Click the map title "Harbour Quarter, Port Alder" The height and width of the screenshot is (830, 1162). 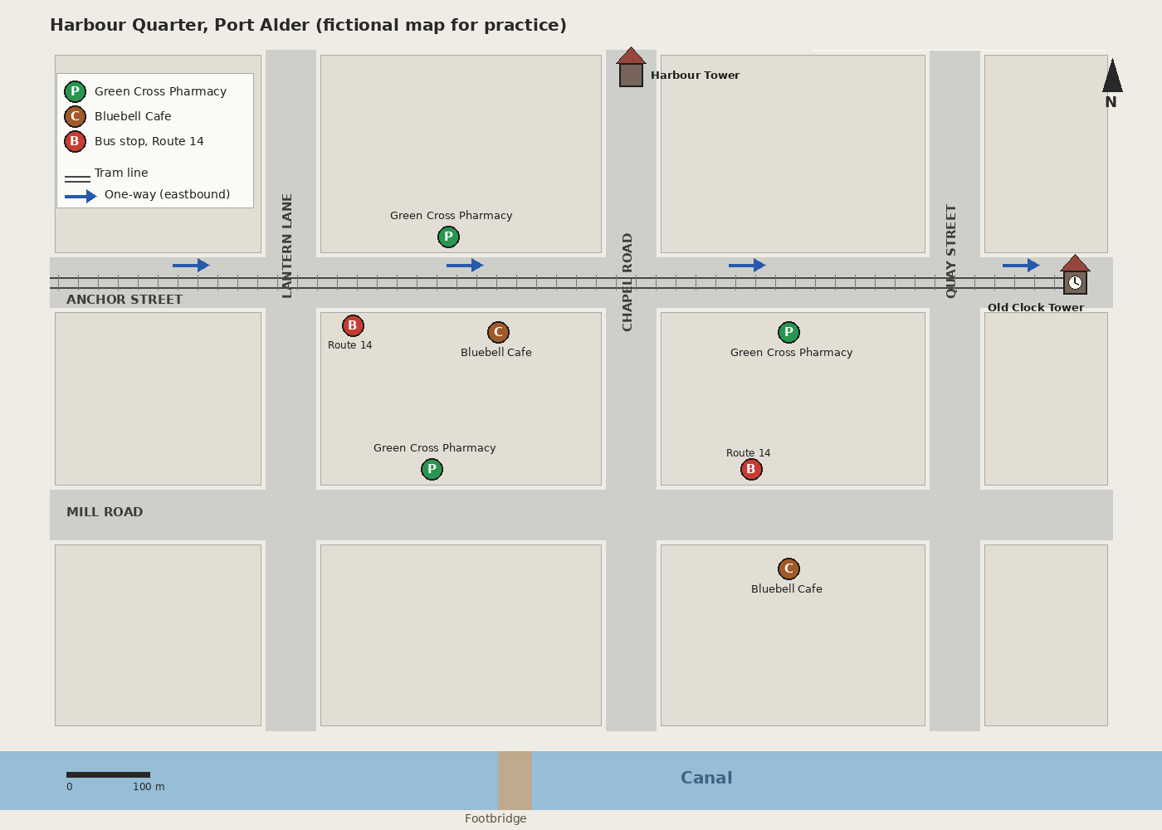179,26
